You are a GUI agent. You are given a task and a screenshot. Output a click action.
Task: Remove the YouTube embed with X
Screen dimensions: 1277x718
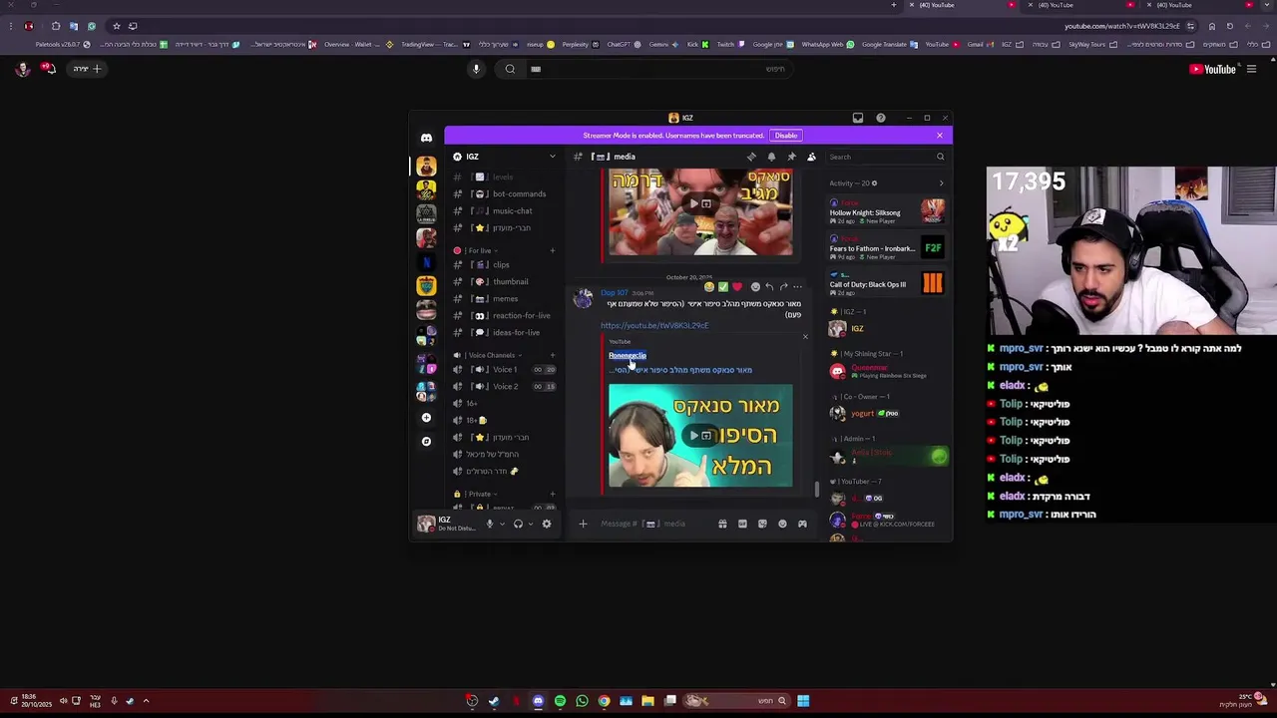point(805,337)
